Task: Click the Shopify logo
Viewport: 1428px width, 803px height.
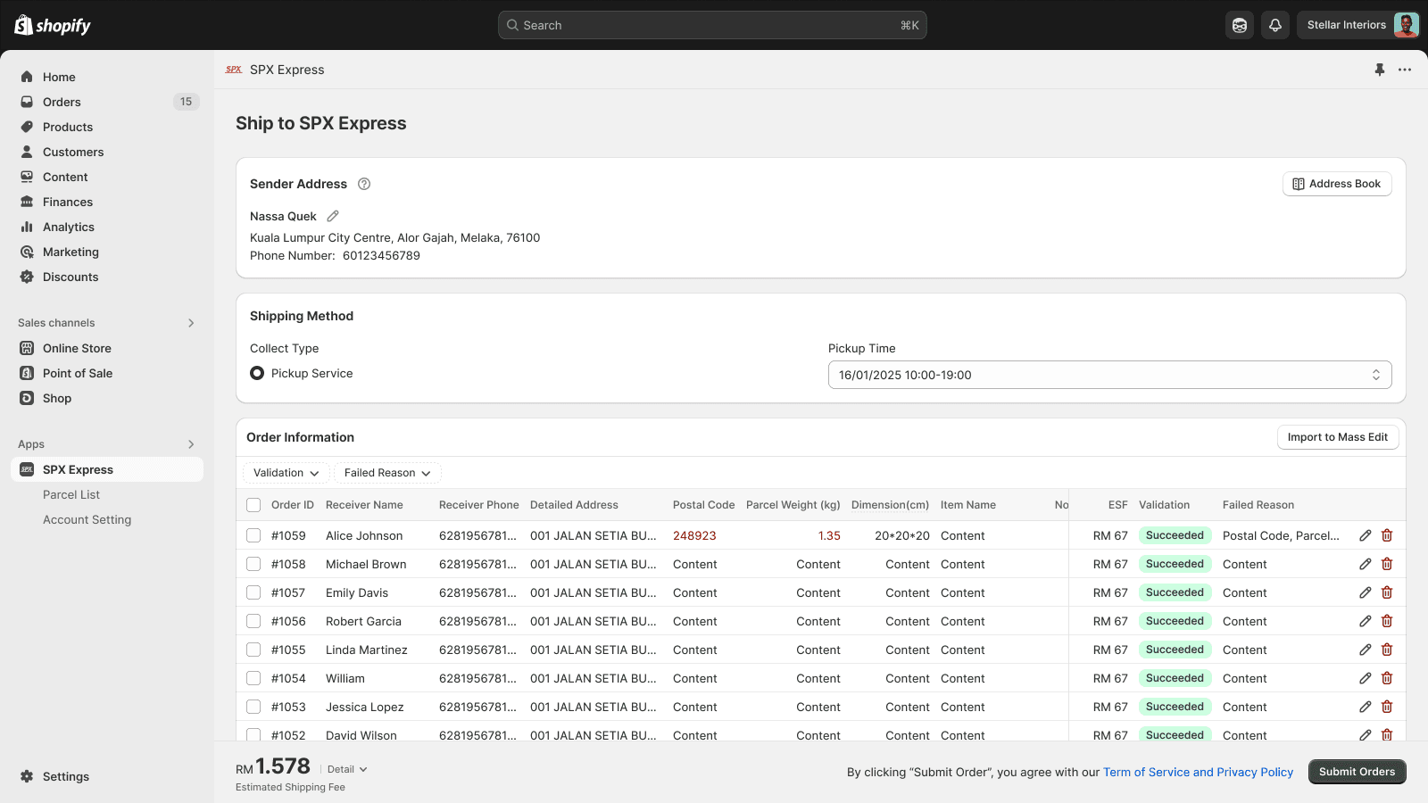Action: 53,25
